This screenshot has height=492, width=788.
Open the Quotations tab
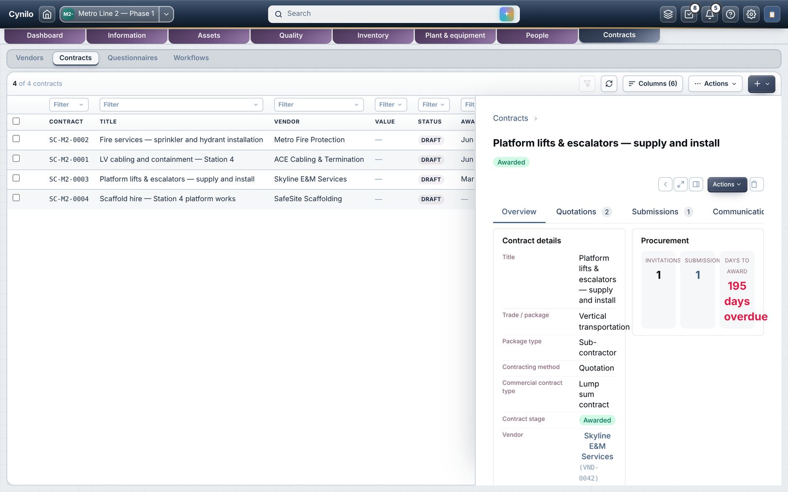point(584,212)
